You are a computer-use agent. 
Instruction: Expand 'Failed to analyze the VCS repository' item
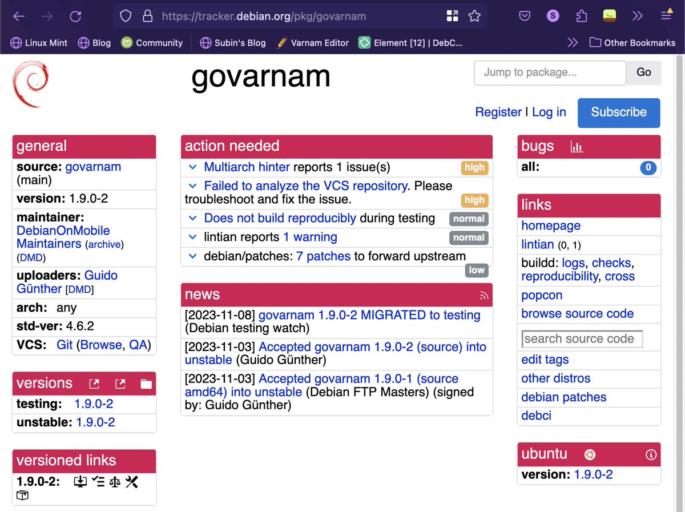[x=192, y=186]
